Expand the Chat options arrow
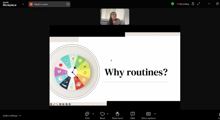 [x=93, y=114]
